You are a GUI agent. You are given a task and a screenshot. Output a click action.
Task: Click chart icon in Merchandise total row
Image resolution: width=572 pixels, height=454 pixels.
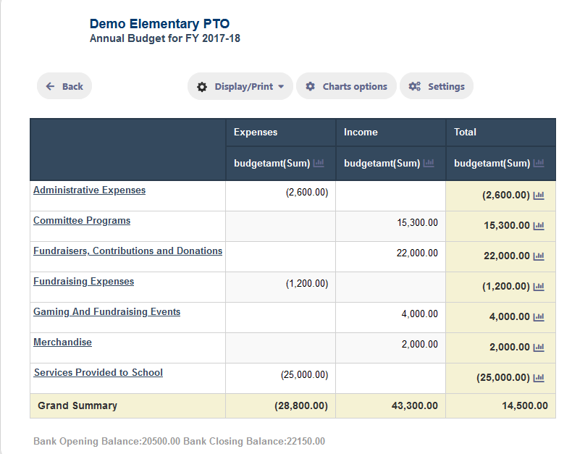point(539,348)
